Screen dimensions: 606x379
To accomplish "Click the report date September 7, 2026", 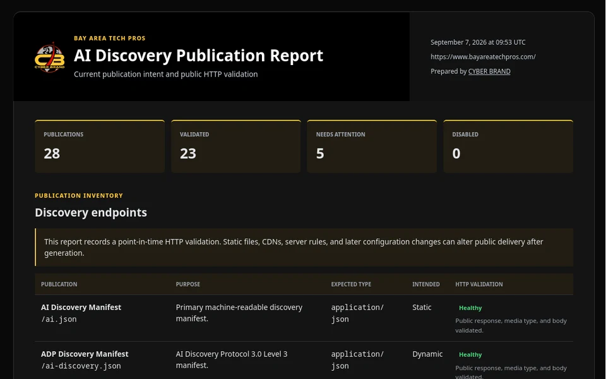I will (478, 42).
